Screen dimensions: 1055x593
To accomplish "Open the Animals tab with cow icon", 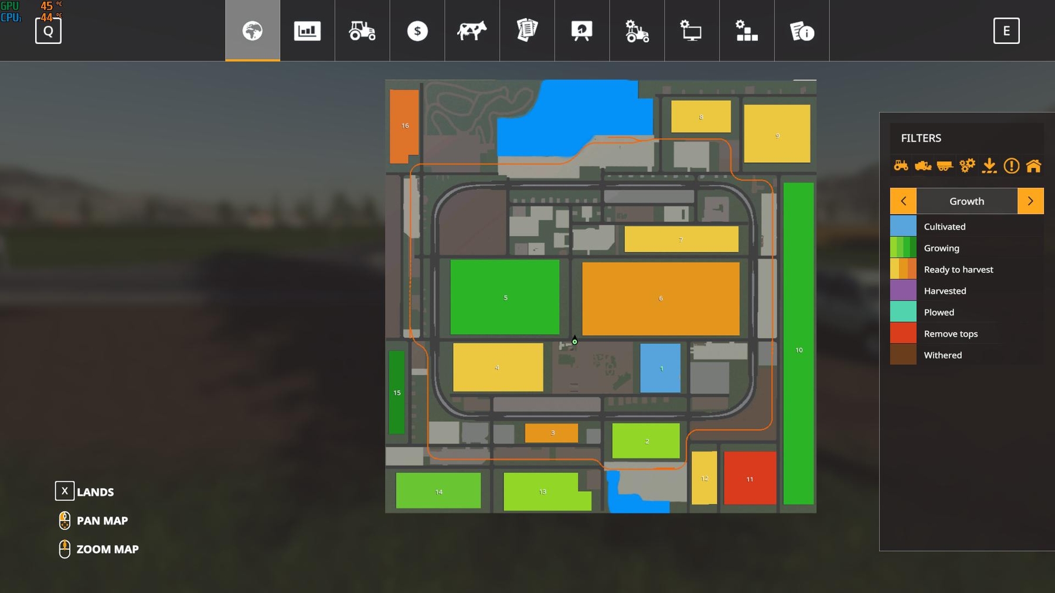I will (x=472, y=30).
